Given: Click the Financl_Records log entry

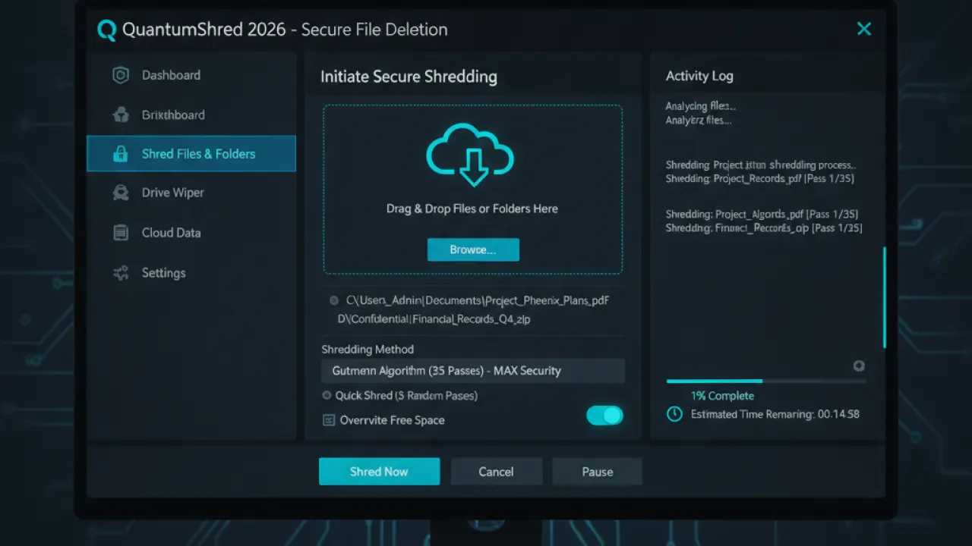Looking at the screenshot, I should [764, 227].
